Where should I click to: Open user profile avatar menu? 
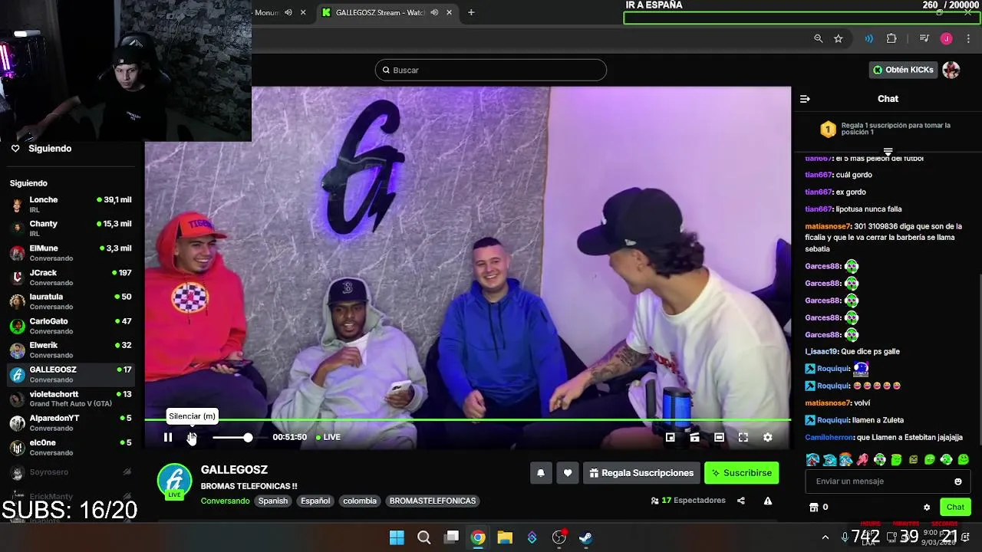pyautogui.click(x=951, y=70)
